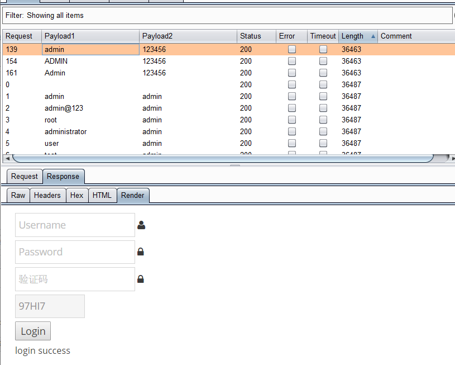Open the Hex response tab
Image resolution: width=455 pixels, height=365 pixels.
click(77, 195)
